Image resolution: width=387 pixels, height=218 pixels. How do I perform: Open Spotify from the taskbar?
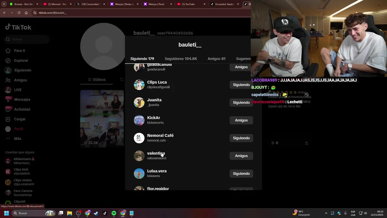114,213
